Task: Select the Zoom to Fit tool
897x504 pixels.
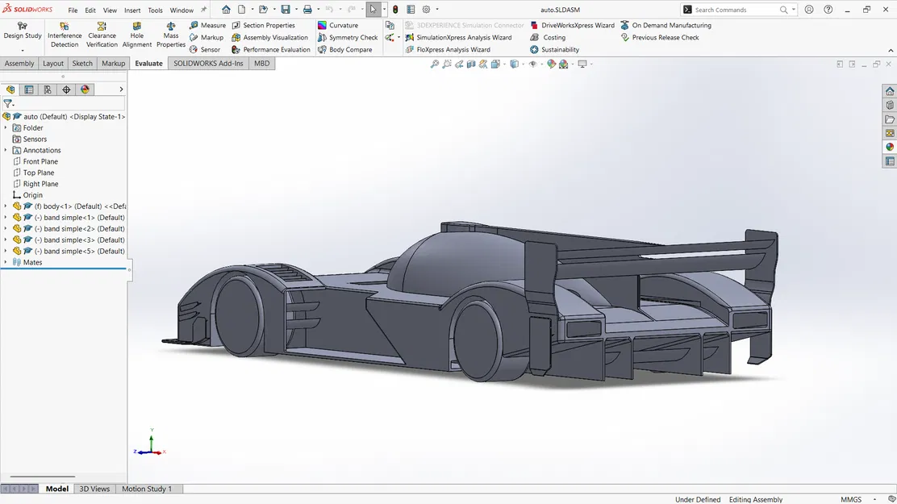Action: (x=433, y=64)
